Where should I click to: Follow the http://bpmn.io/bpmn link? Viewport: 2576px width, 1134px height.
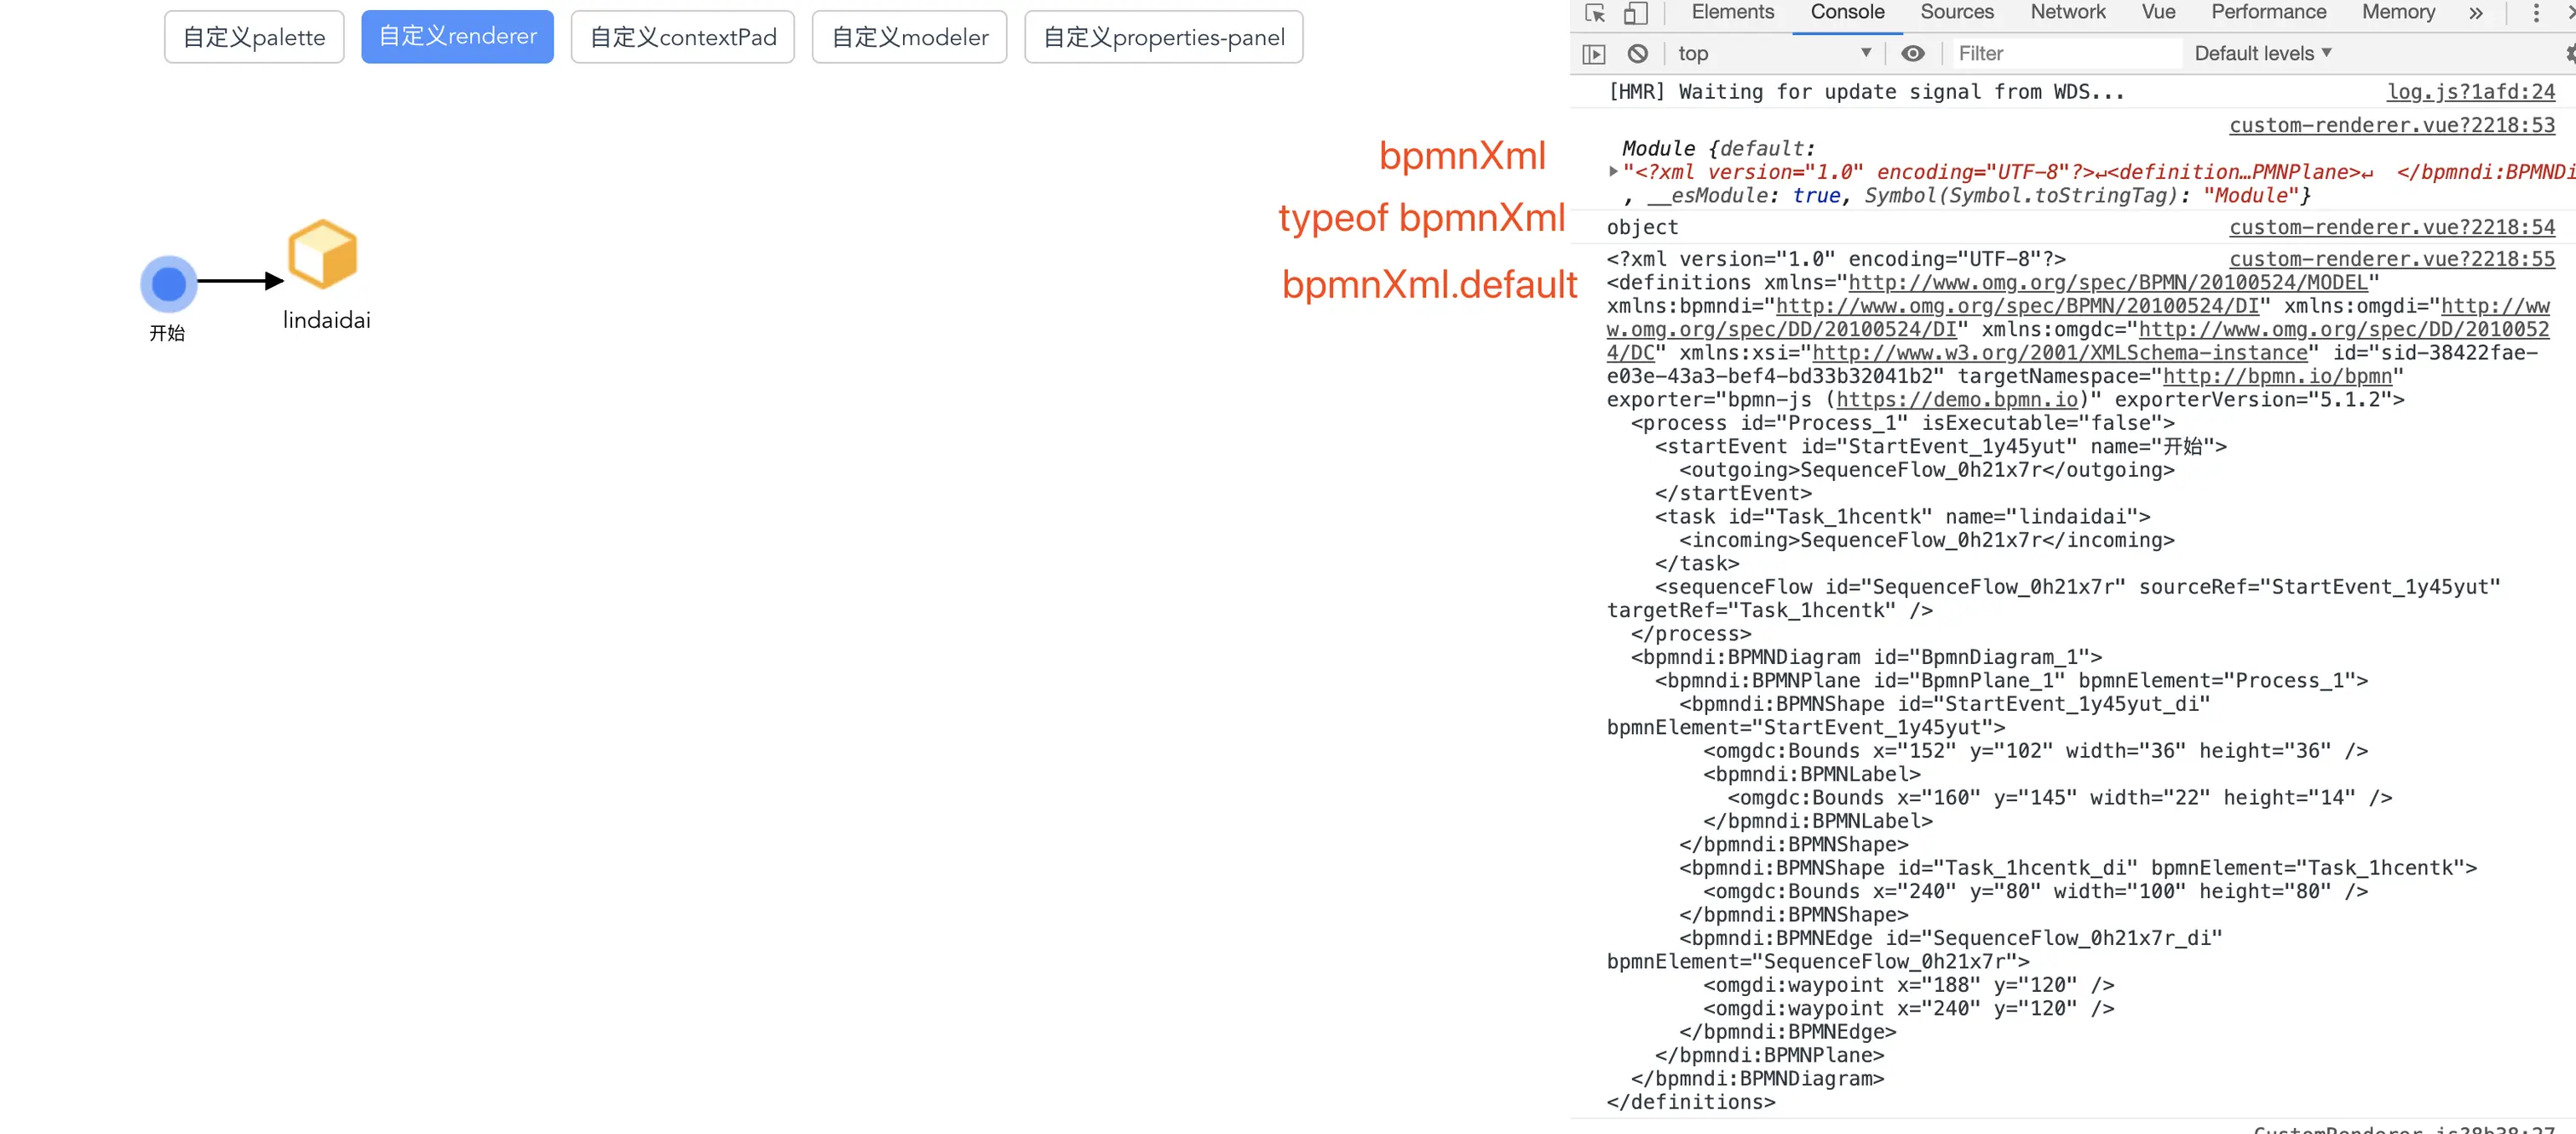tap(2277, 376)
